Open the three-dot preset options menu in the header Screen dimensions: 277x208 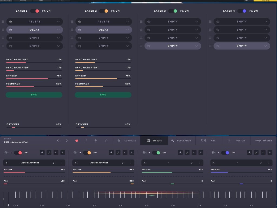tap(86, 141)
